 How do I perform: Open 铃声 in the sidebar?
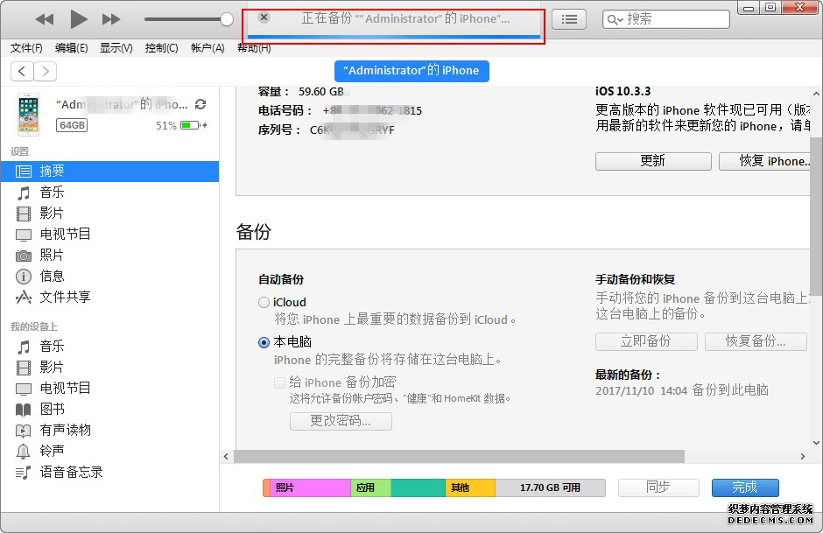click(x=109, y=452)
